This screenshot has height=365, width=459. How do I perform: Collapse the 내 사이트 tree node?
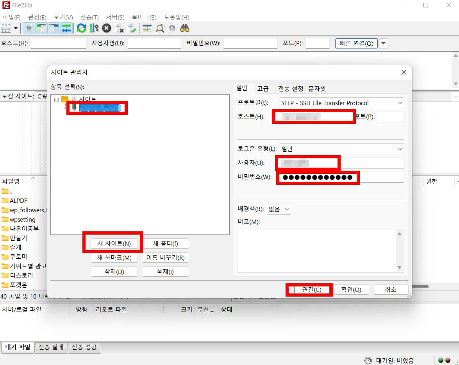point(57,100)
